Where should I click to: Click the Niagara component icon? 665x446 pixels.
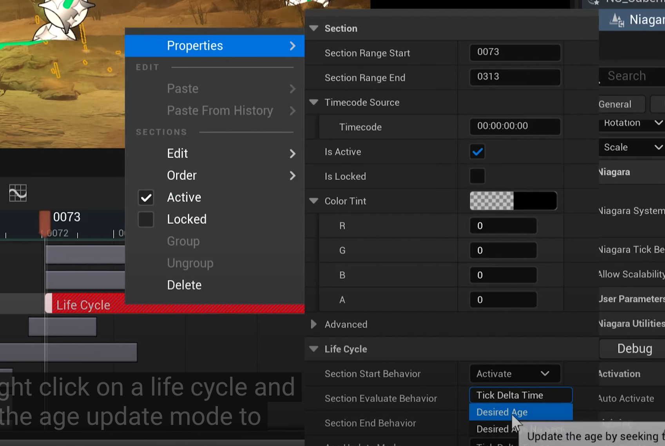(x=617, y=20)
